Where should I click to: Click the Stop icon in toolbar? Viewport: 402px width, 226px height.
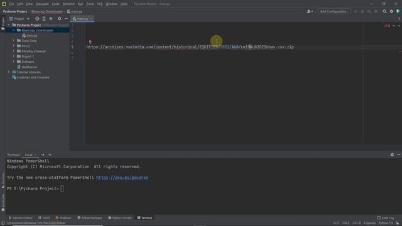[x=376, y=11]
